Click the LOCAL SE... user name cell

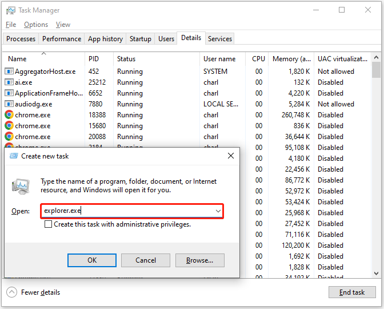(221, 104)
